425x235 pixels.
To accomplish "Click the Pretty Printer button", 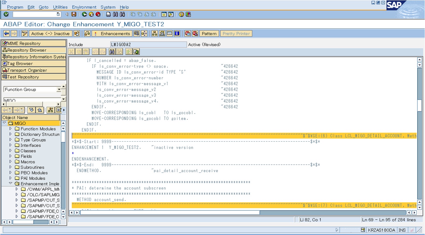I will [x=236, y=33].
